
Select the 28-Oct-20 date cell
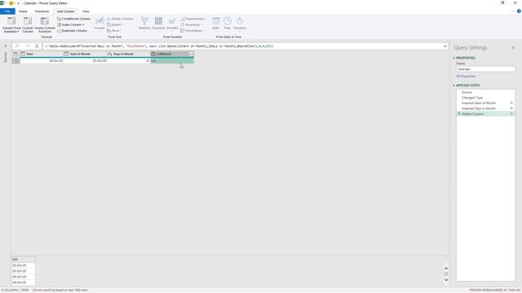click(x=42, y=61)
